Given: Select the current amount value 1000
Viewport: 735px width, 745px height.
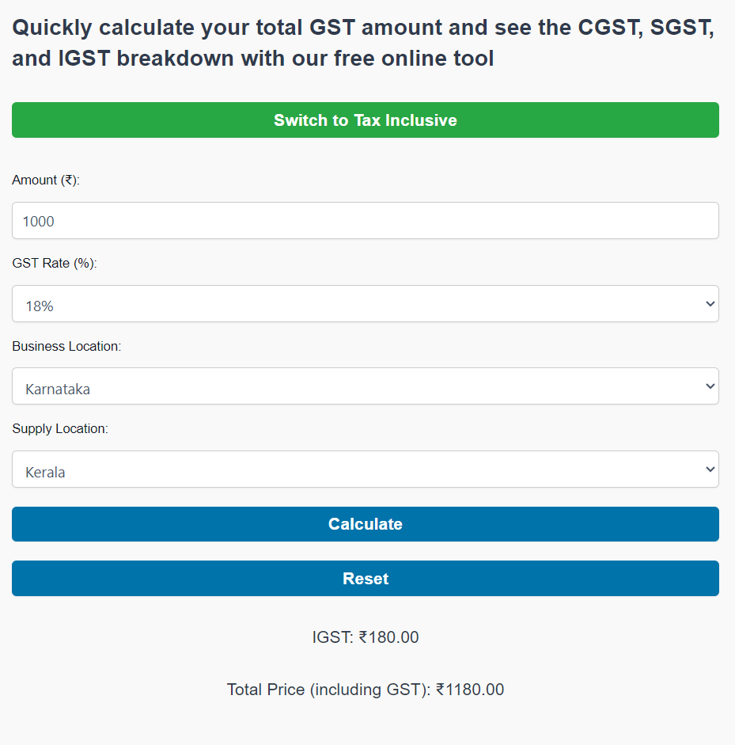Looking at the screenshot, I should (x=38, y=221).
